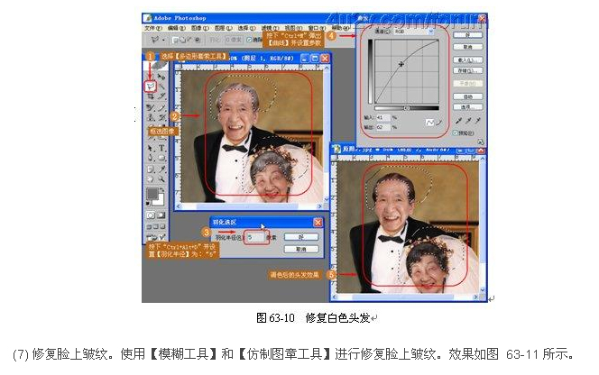Screen dimensions: 599x375
Task: Click the foreground color swatch
Action: click(152, 193)
